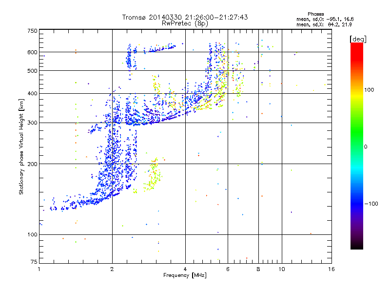Click x-axis tick label '1'
Screen dimensions: 390x293
click(39, 269)
